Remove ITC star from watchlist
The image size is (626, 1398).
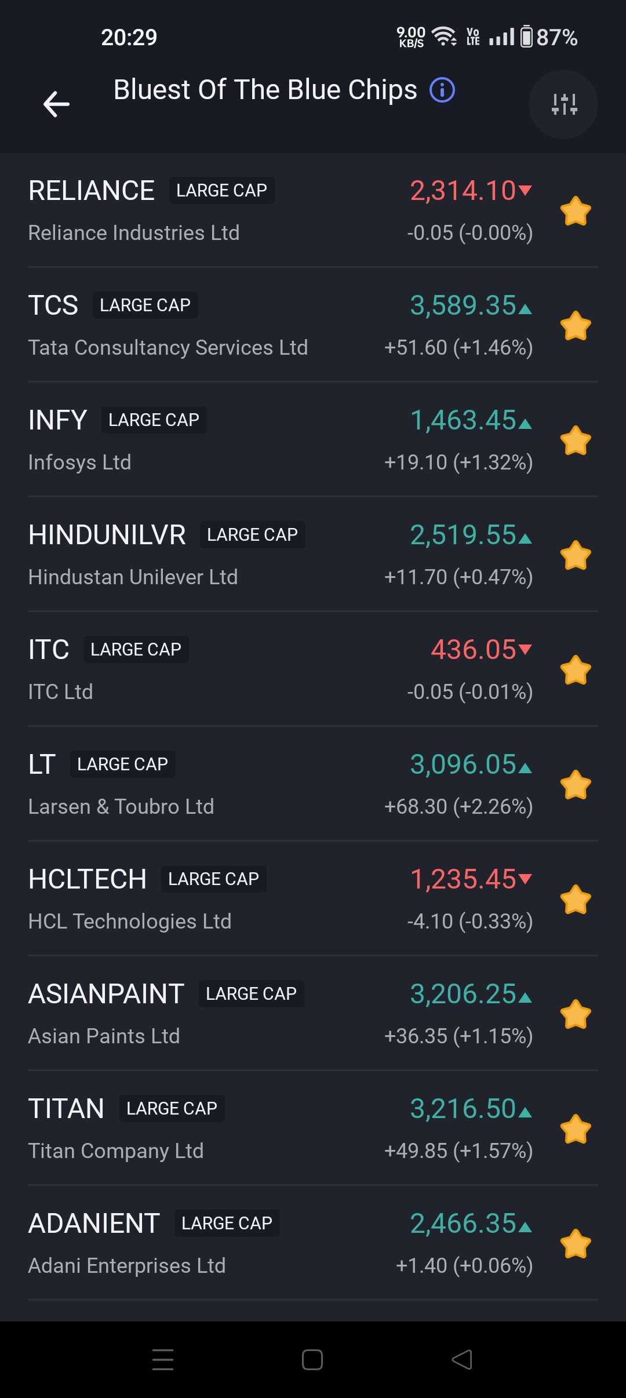pos(576,670)
